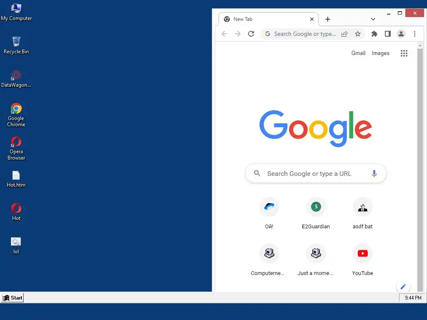This screenshot has width=427, height=320.
Task: Select Opera Browser desktop shortcut
Action: click(16, 149)
